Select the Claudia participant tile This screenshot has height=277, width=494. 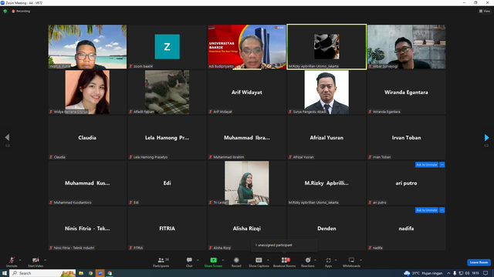tap(87, 138)
